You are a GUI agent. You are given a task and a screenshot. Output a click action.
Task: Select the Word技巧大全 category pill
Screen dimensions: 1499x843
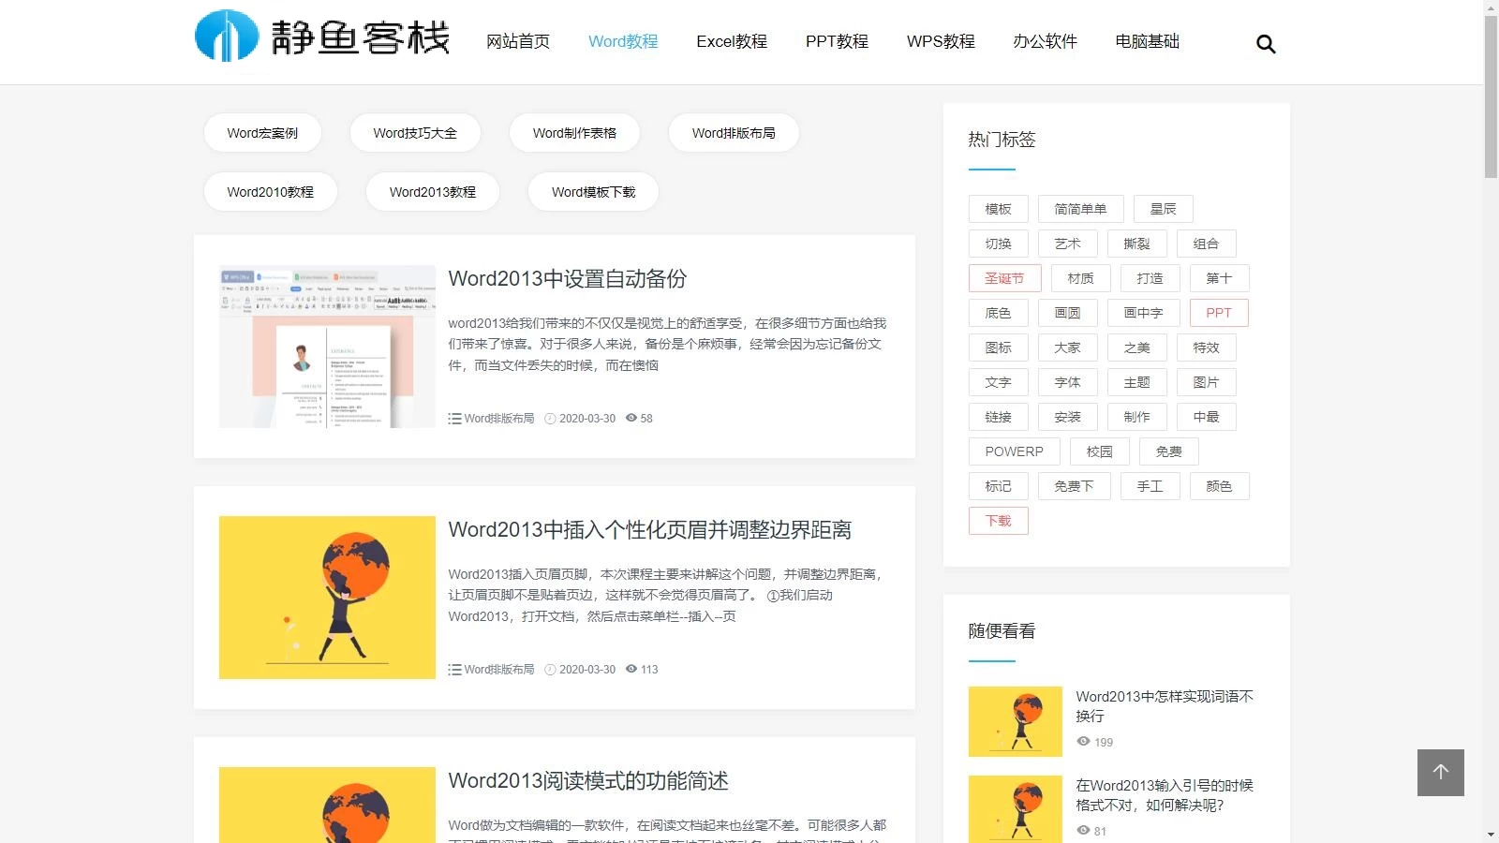click(415, 133)
